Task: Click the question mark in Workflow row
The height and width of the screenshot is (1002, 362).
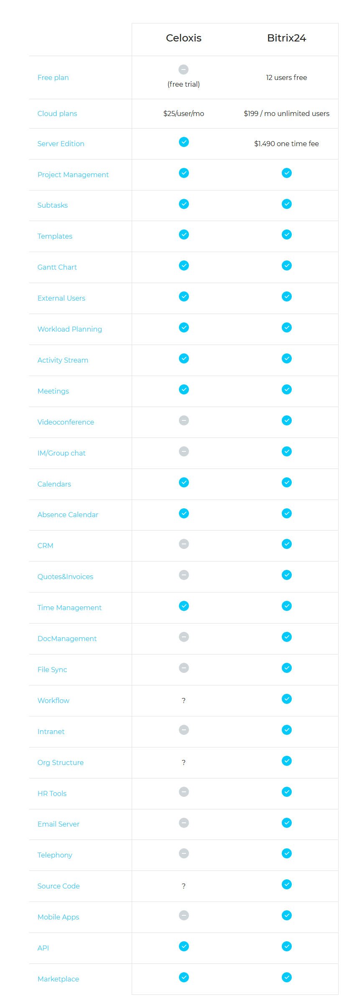Action: [184, 701]
